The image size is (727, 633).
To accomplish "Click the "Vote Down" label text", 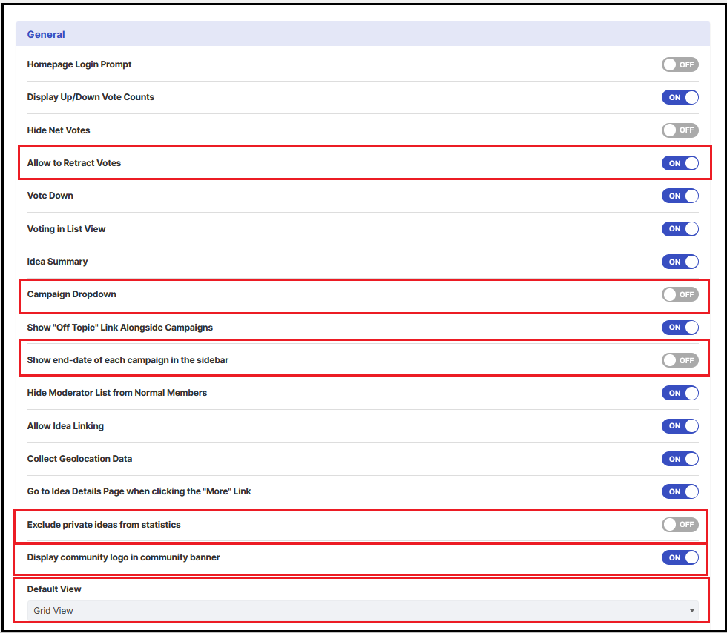I will point(50,196).
